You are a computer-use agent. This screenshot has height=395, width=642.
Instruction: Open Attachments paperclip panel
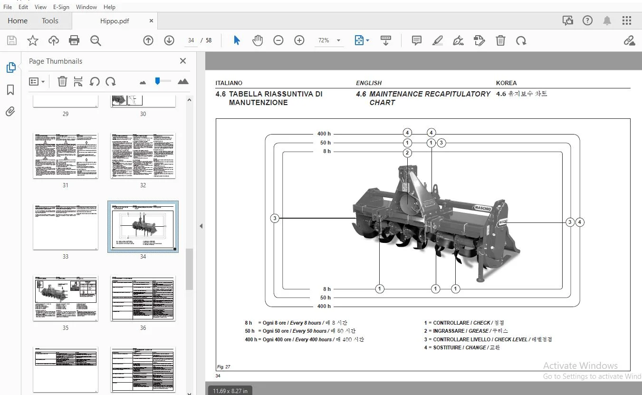(10, 112)
